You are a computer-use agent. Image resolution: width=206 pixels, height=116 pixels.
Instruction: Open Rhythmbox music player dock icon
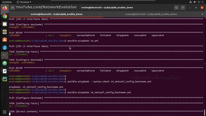click(x=5, y=32)
